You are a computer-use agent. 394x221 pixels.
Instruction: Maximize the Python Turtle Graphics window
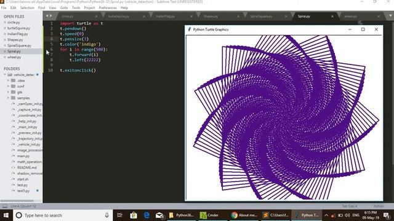coord(363,29)
